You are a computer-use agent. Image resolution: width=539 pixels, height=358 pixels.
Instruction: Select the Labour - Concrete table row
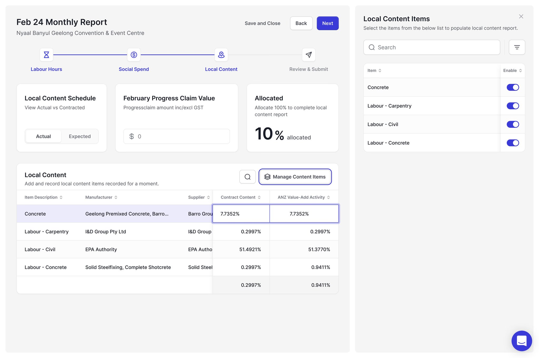pyautogui.click(x=178, y=267)
